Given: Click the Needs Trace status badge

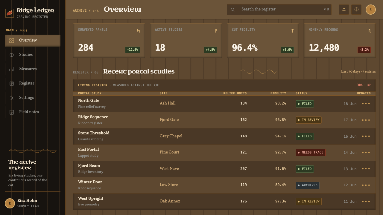Looking at the screenshot, I should pyautogui.click(x=311, y=153).
